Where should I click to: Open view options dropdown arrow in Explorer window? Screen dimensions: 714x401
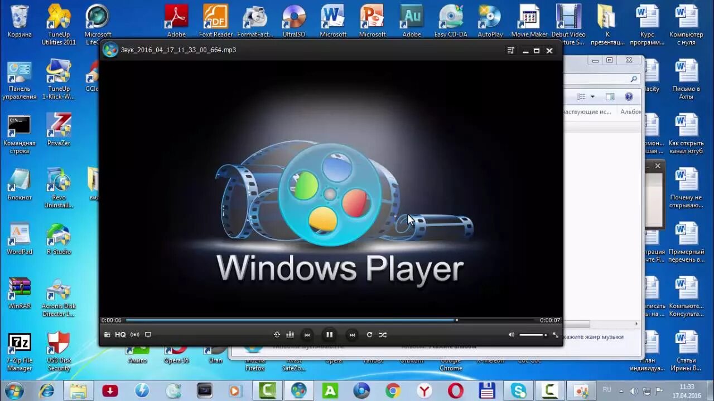point(592,97)
